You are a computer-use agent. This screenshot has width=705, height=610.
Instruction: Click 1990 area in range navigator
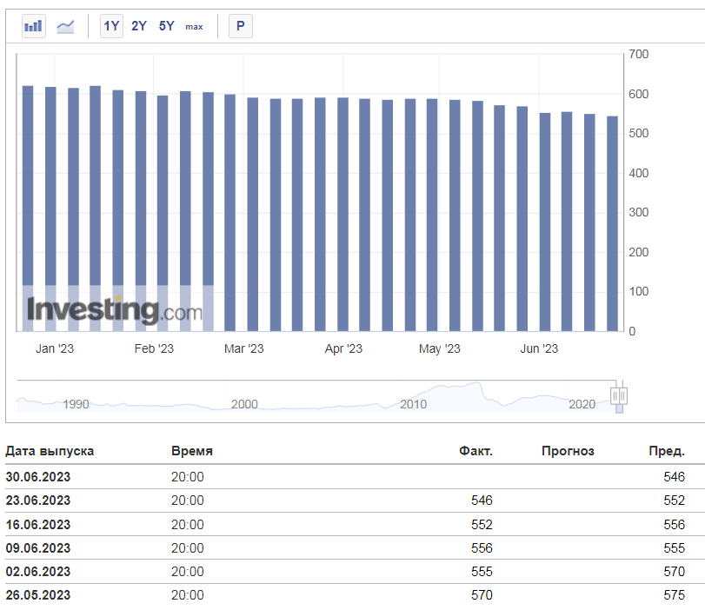76,404
